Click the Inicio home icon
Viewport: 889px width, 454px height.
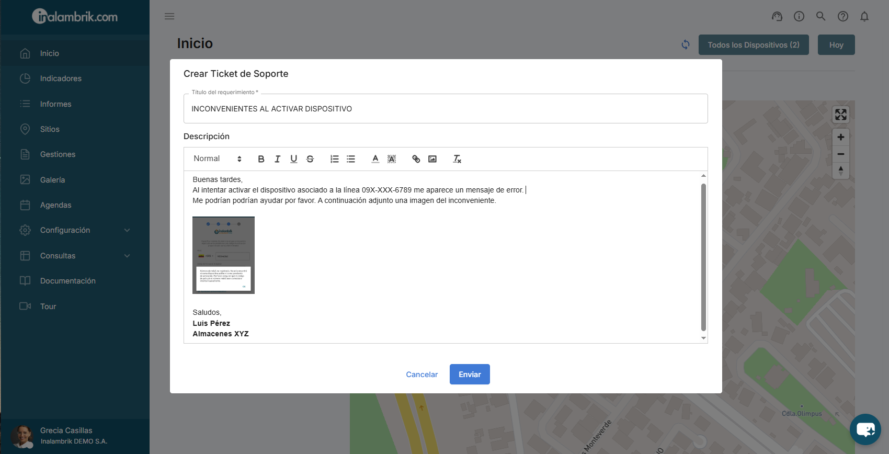tap(25, 53)
